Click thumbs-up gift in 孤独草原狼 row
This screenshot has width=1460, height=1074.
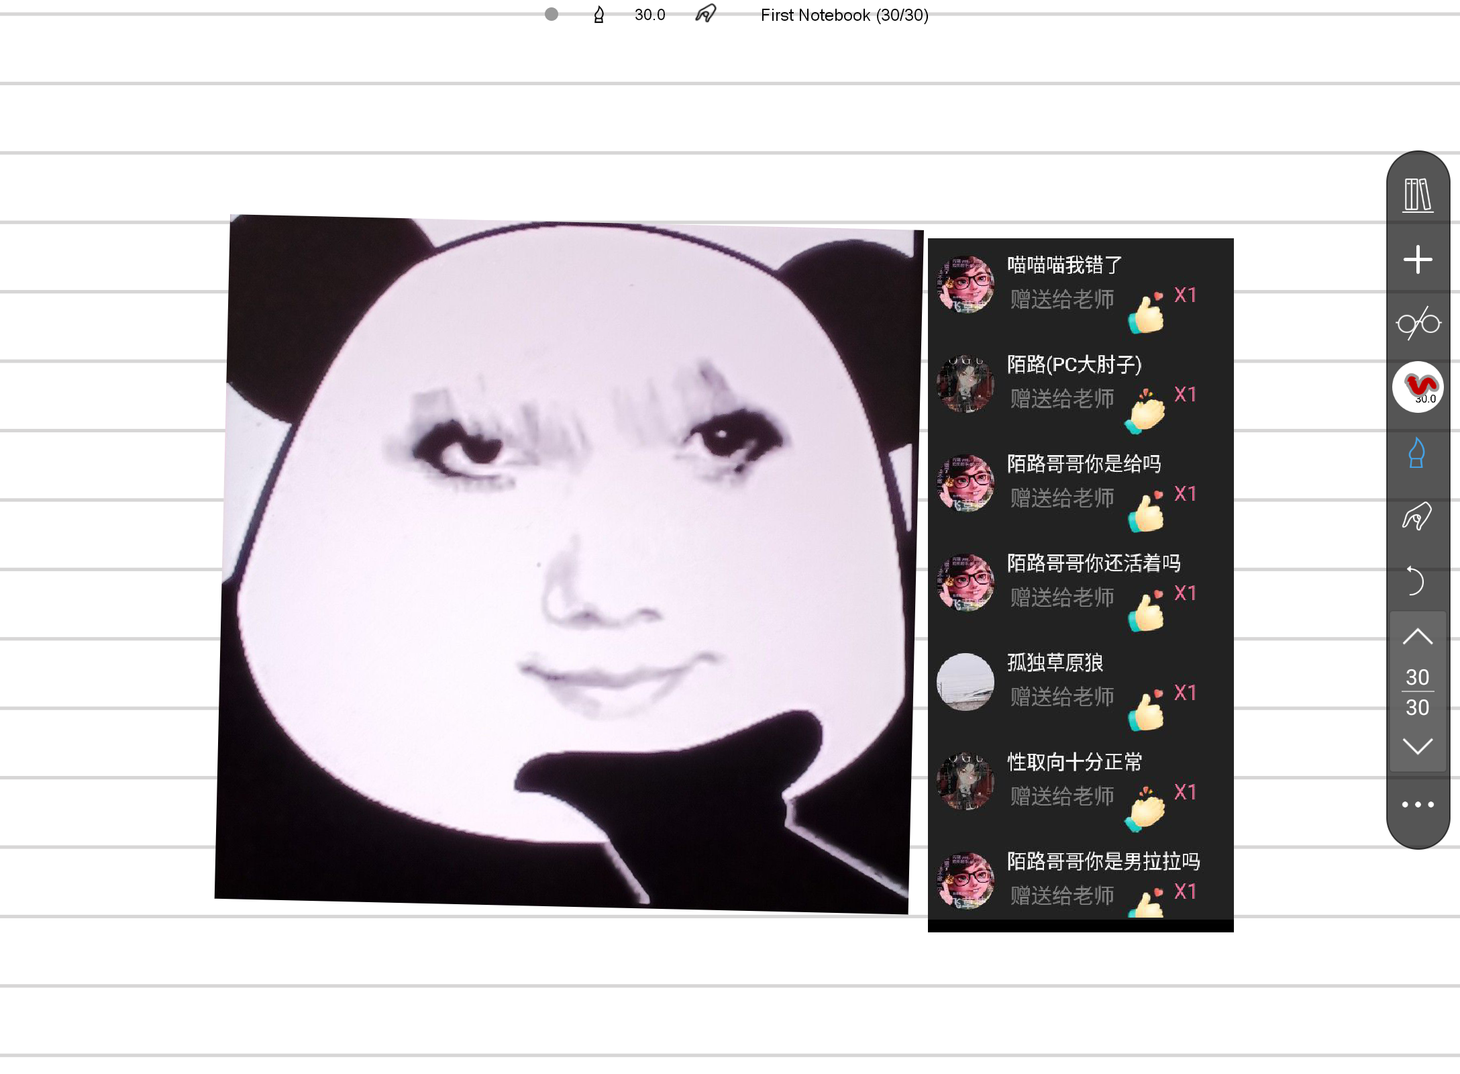tap(1146, 710)
